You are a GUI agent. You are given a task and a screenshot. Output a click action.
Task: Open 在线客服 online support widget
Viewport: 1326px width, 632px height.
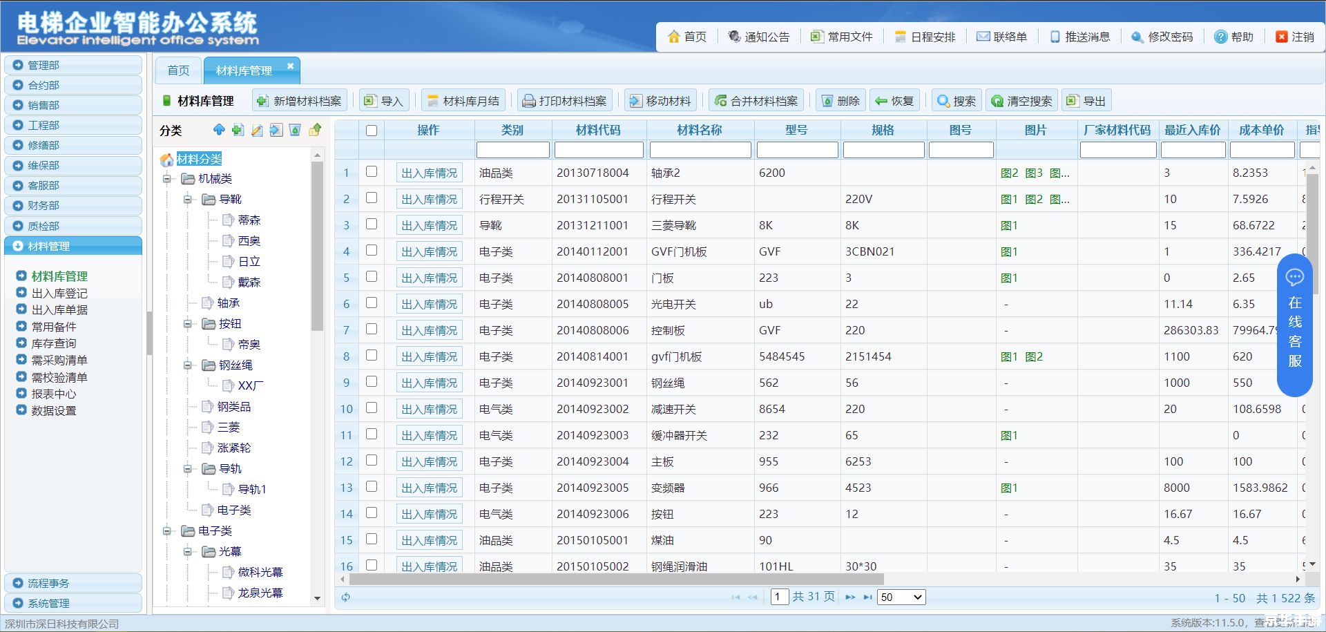(x=1295, y=325)
